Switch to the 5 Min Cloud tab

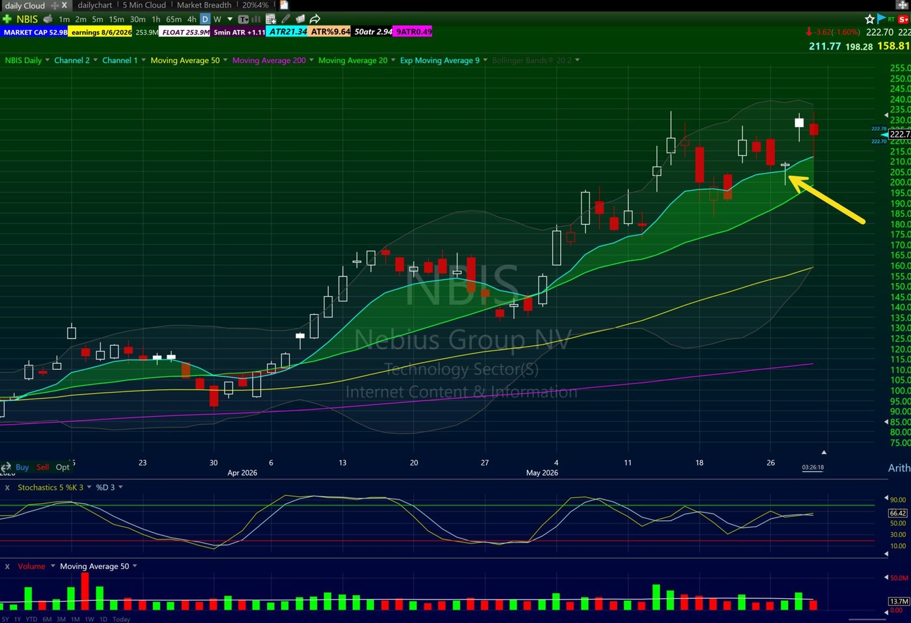pyautogui.click(x=144, y=5)
